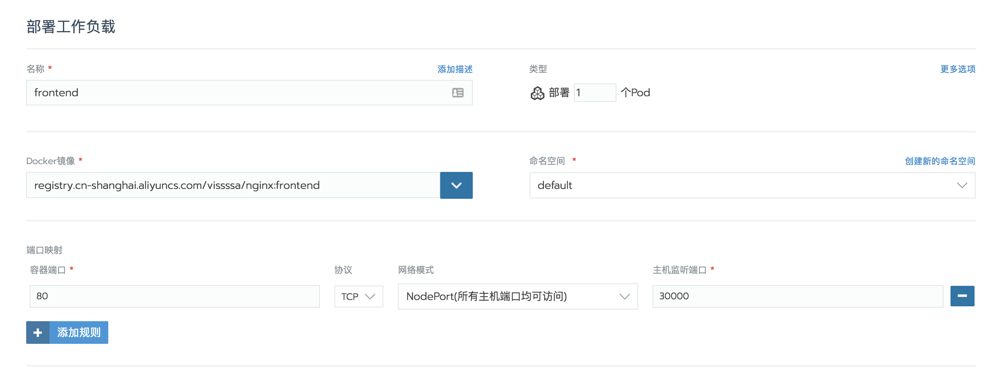The image size is (1005, 370).
Task: Click the 添加描述 link
Action: [x=454, y=69]
